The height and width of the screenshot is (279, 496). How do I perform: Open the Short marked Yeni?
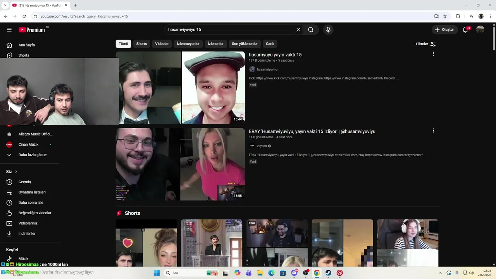coord(277,243)
